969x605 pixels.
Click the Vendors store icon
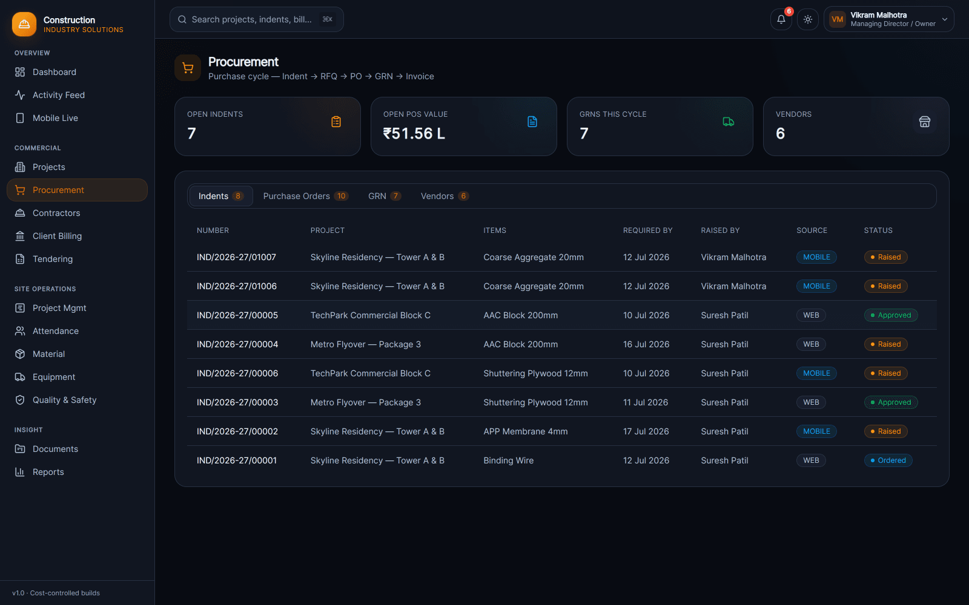coord(925,122)
